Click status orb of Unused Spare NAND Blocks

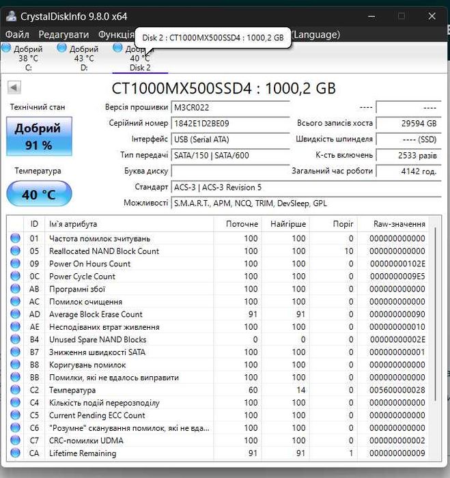[x=15, y=339]
